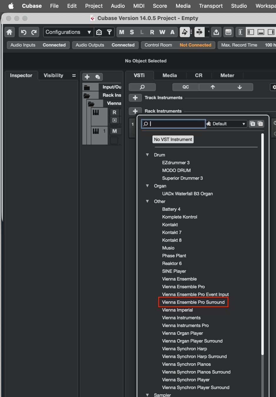Choose Vienna Ensemble Pro Surround
Screen dimensions: 276x397
(193, 302)
